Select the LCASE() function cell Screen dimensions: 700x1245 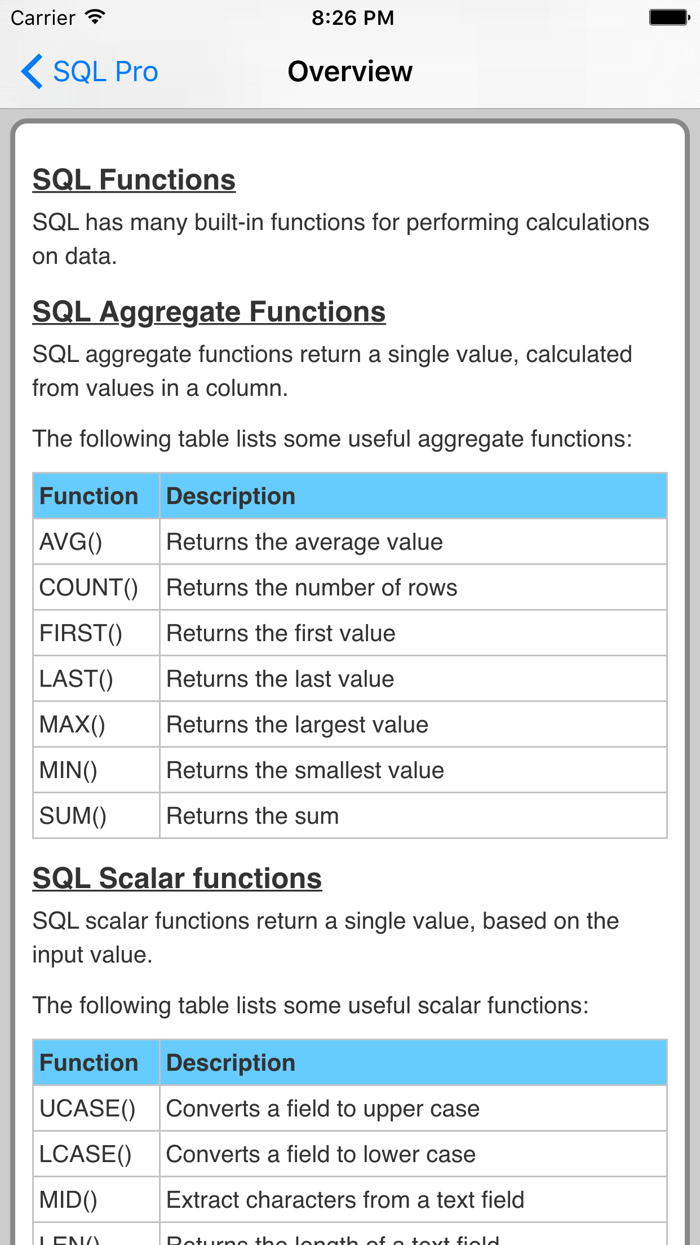click(x=85, y=1154)
